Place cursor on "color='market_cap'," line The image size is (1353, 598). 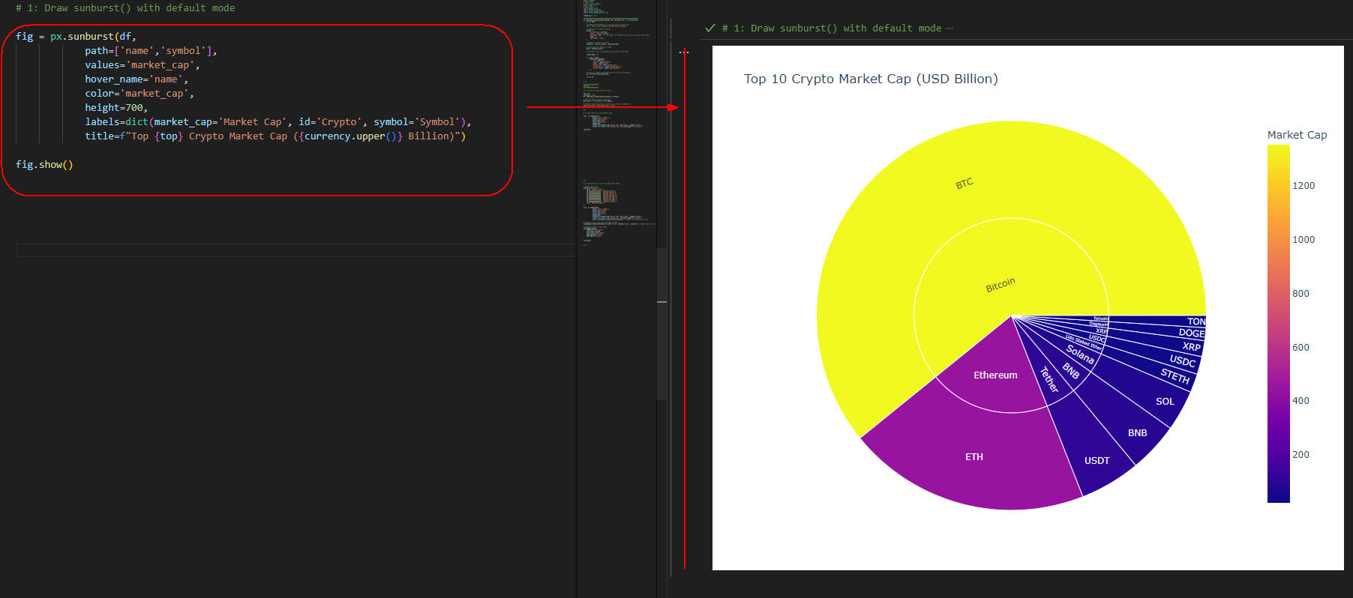click(139, 94)
